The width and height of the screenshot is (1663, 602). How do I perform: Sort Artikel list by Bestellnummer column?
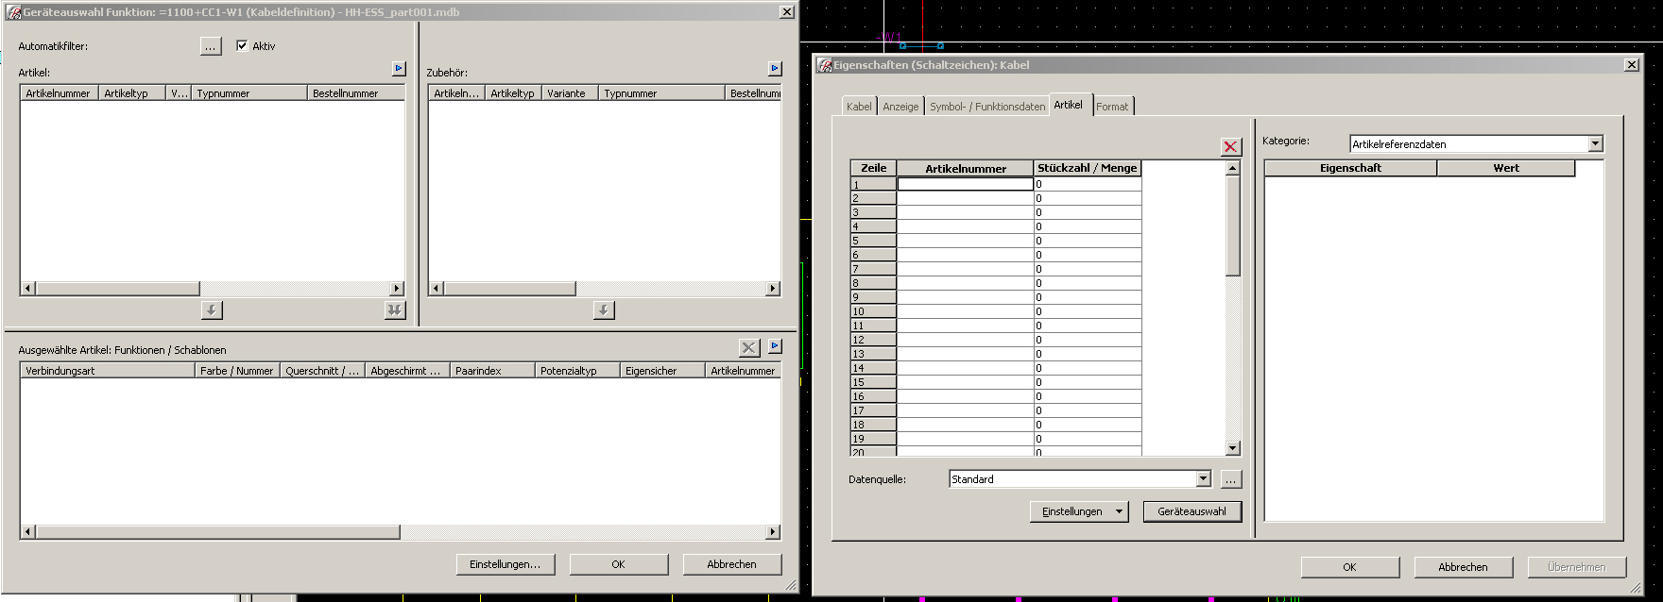(x=356, y=93)
